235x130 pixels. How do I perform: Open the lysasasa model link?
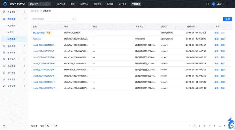[37, 39]
